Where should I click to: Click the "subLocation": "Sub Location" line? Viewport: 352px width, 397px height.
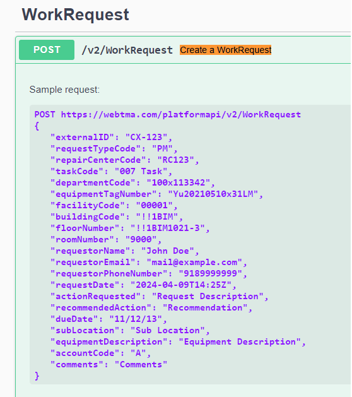pos(130,330)
